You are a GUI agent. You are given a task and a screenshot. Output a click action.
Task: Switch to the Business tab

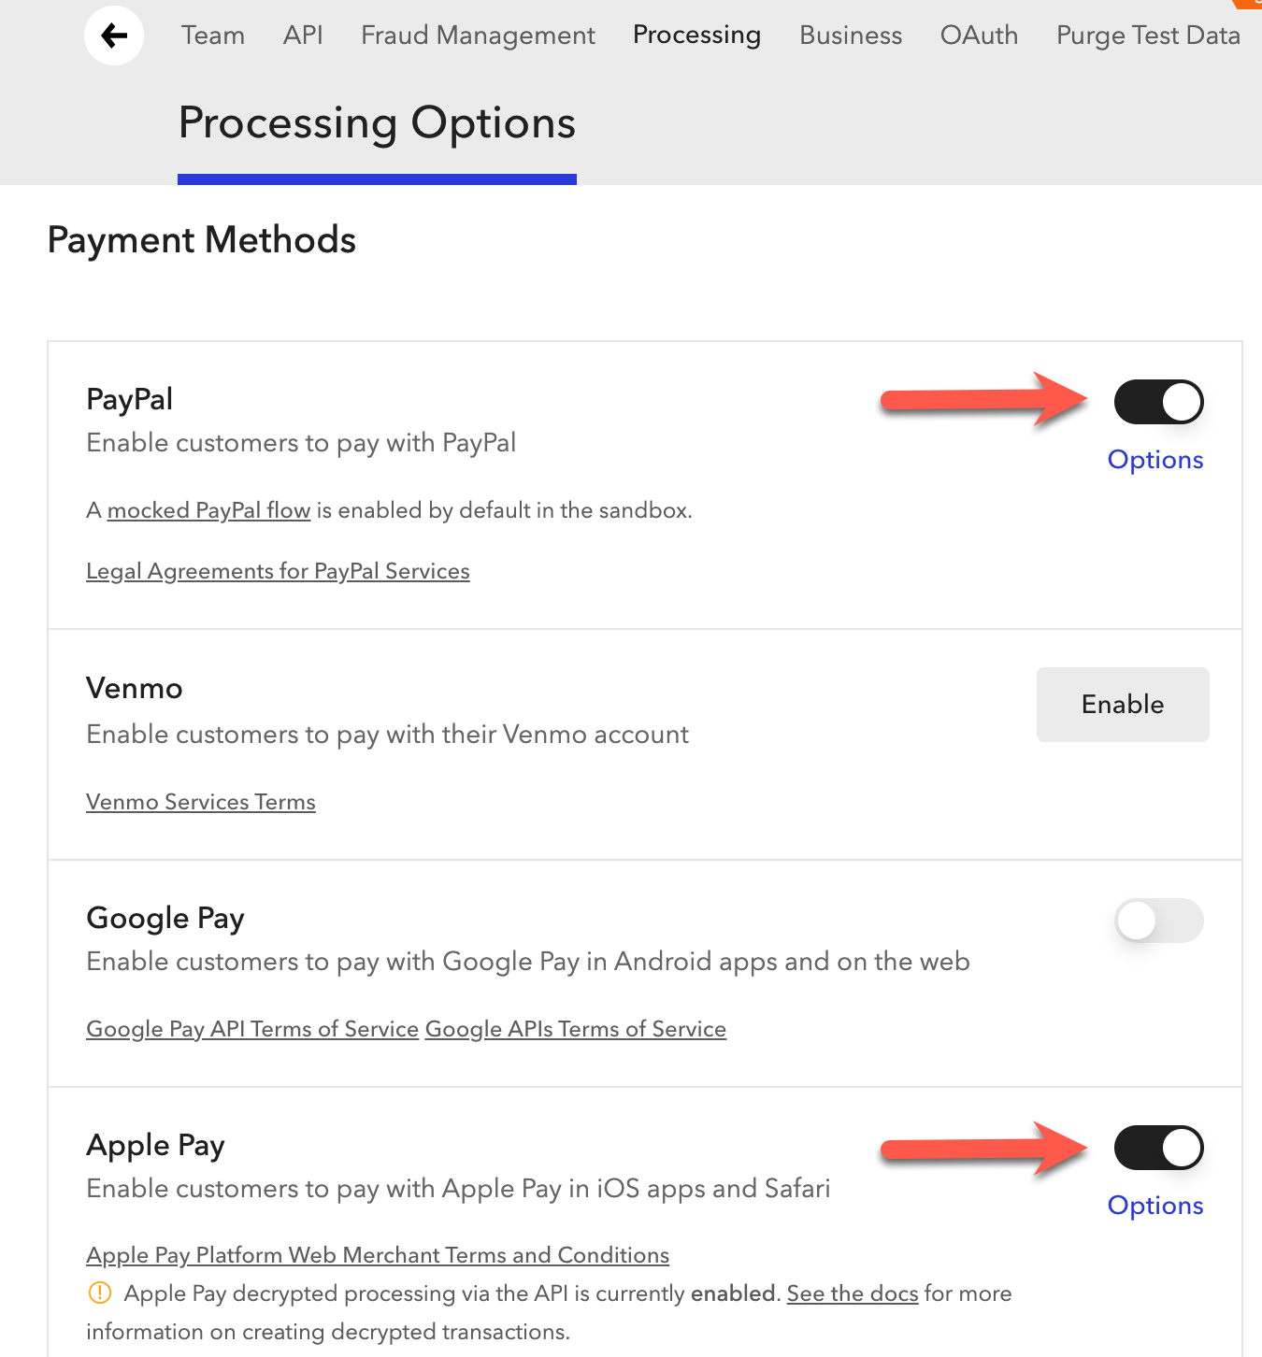pyautogui.click(x=851, y=36)
